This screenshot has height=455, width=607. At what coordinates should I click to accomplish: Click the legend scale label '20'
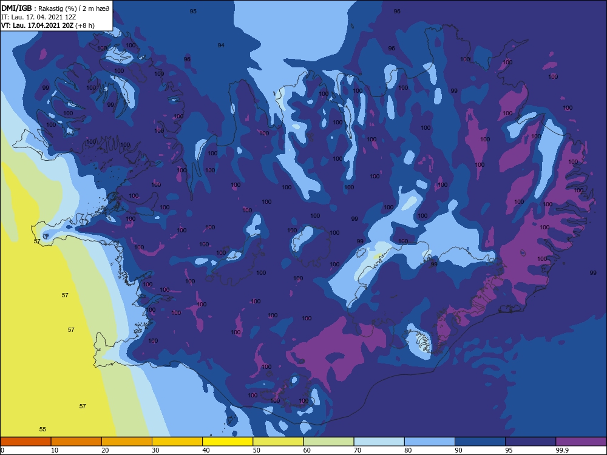105,450
